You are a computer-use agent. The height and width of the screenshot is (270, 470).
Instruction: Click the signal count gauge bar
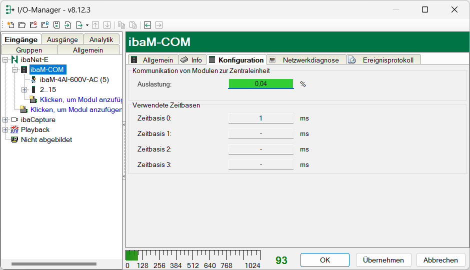pos(193,255)
